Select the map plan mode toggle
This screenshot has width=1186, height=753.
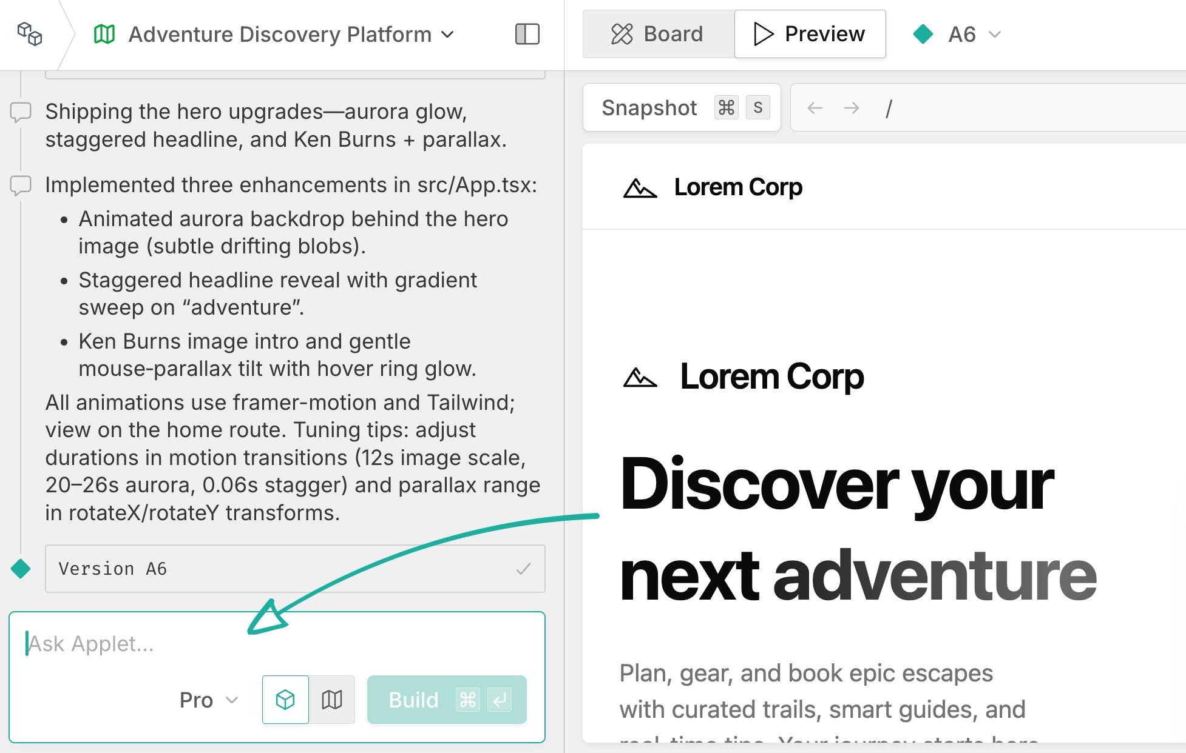(x=332, y=700)
